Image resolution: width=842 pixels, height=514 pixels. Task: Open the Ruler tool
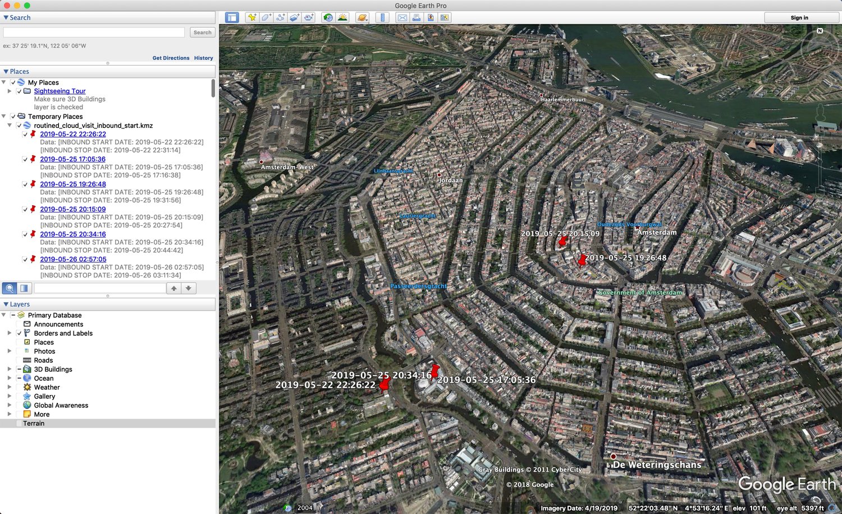[x=382, y=17]
